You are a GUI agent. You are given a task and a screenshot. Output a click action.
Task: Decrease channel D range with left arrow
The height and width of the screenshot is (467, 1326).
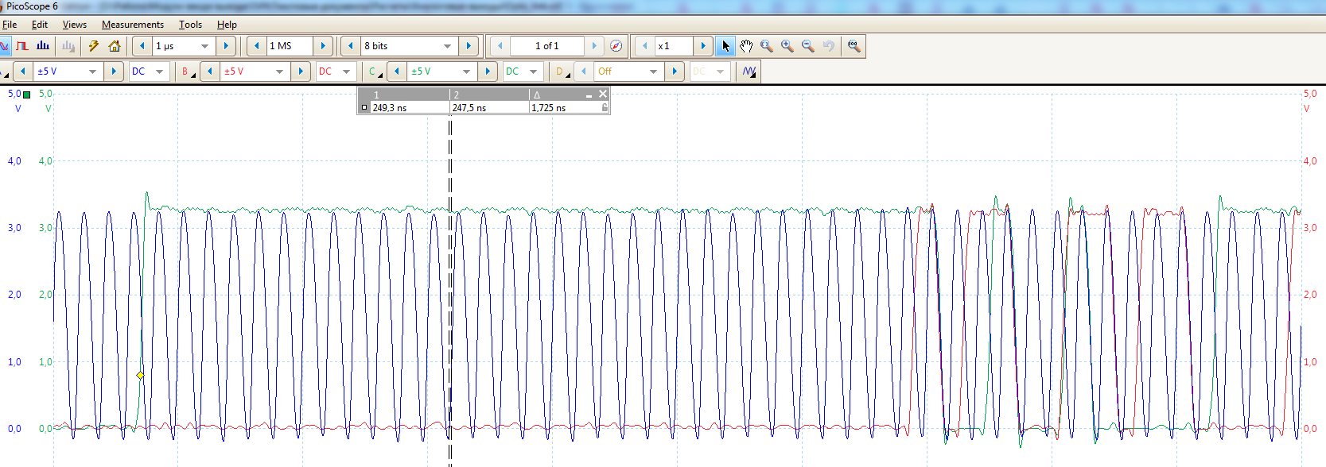pos(584,71)
